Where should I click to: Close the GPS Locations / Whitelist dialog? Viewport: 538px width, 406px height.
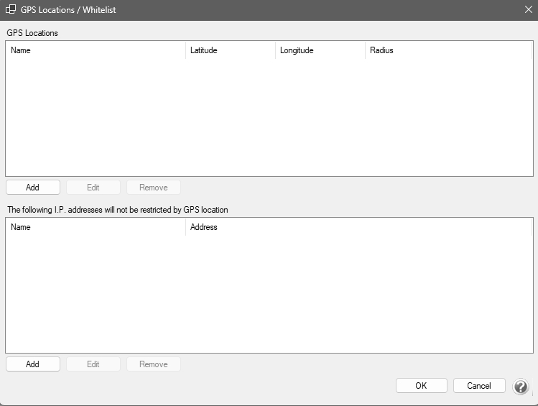(528, 9)
